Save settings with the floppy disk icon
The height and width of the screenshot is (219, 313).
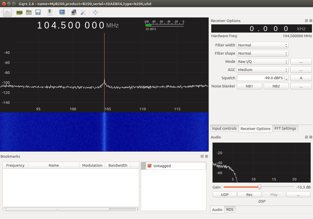click(x=38, y=12)
